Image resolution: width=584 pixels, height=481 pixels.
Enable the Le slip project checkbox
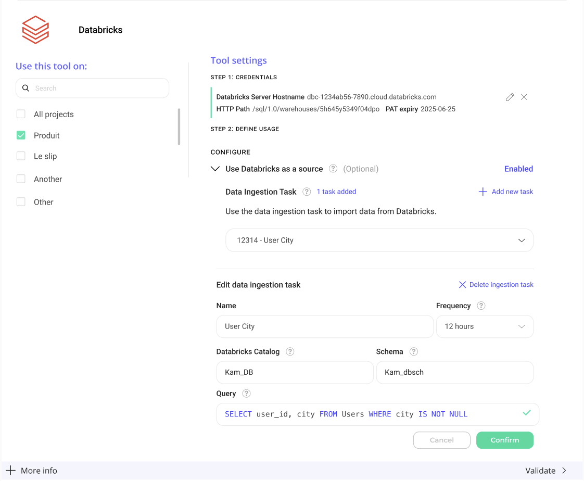(x=21, y=156)
